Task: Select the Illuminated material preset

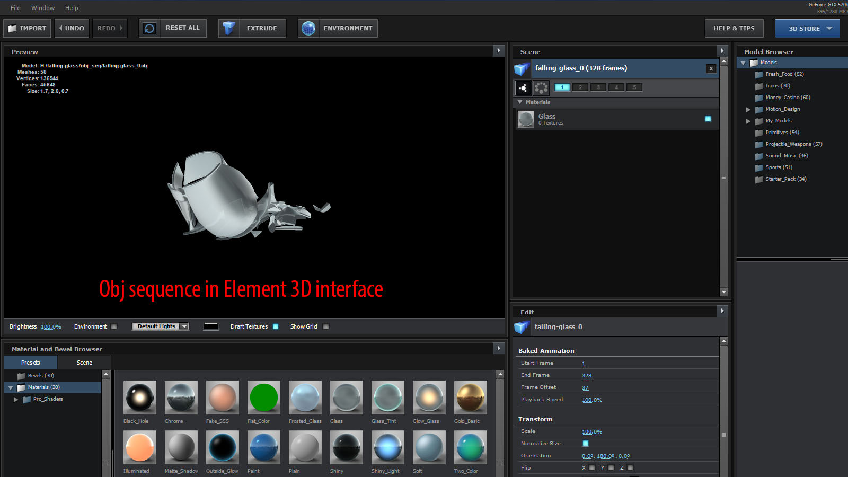Action: click(140, 447)
